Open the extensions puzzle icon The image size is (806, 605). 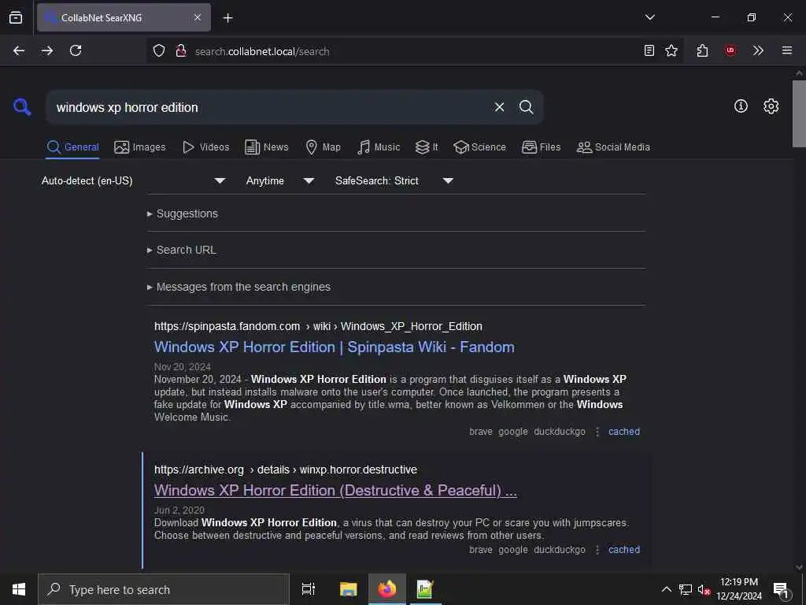click(703, 50)
